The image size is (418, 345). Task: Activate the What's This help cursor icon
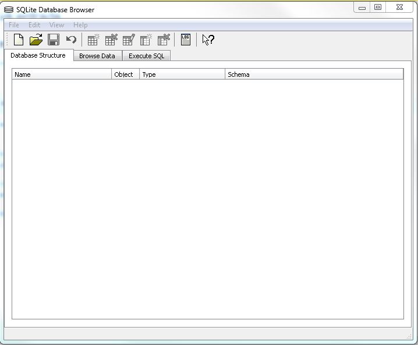click(208, 40)
